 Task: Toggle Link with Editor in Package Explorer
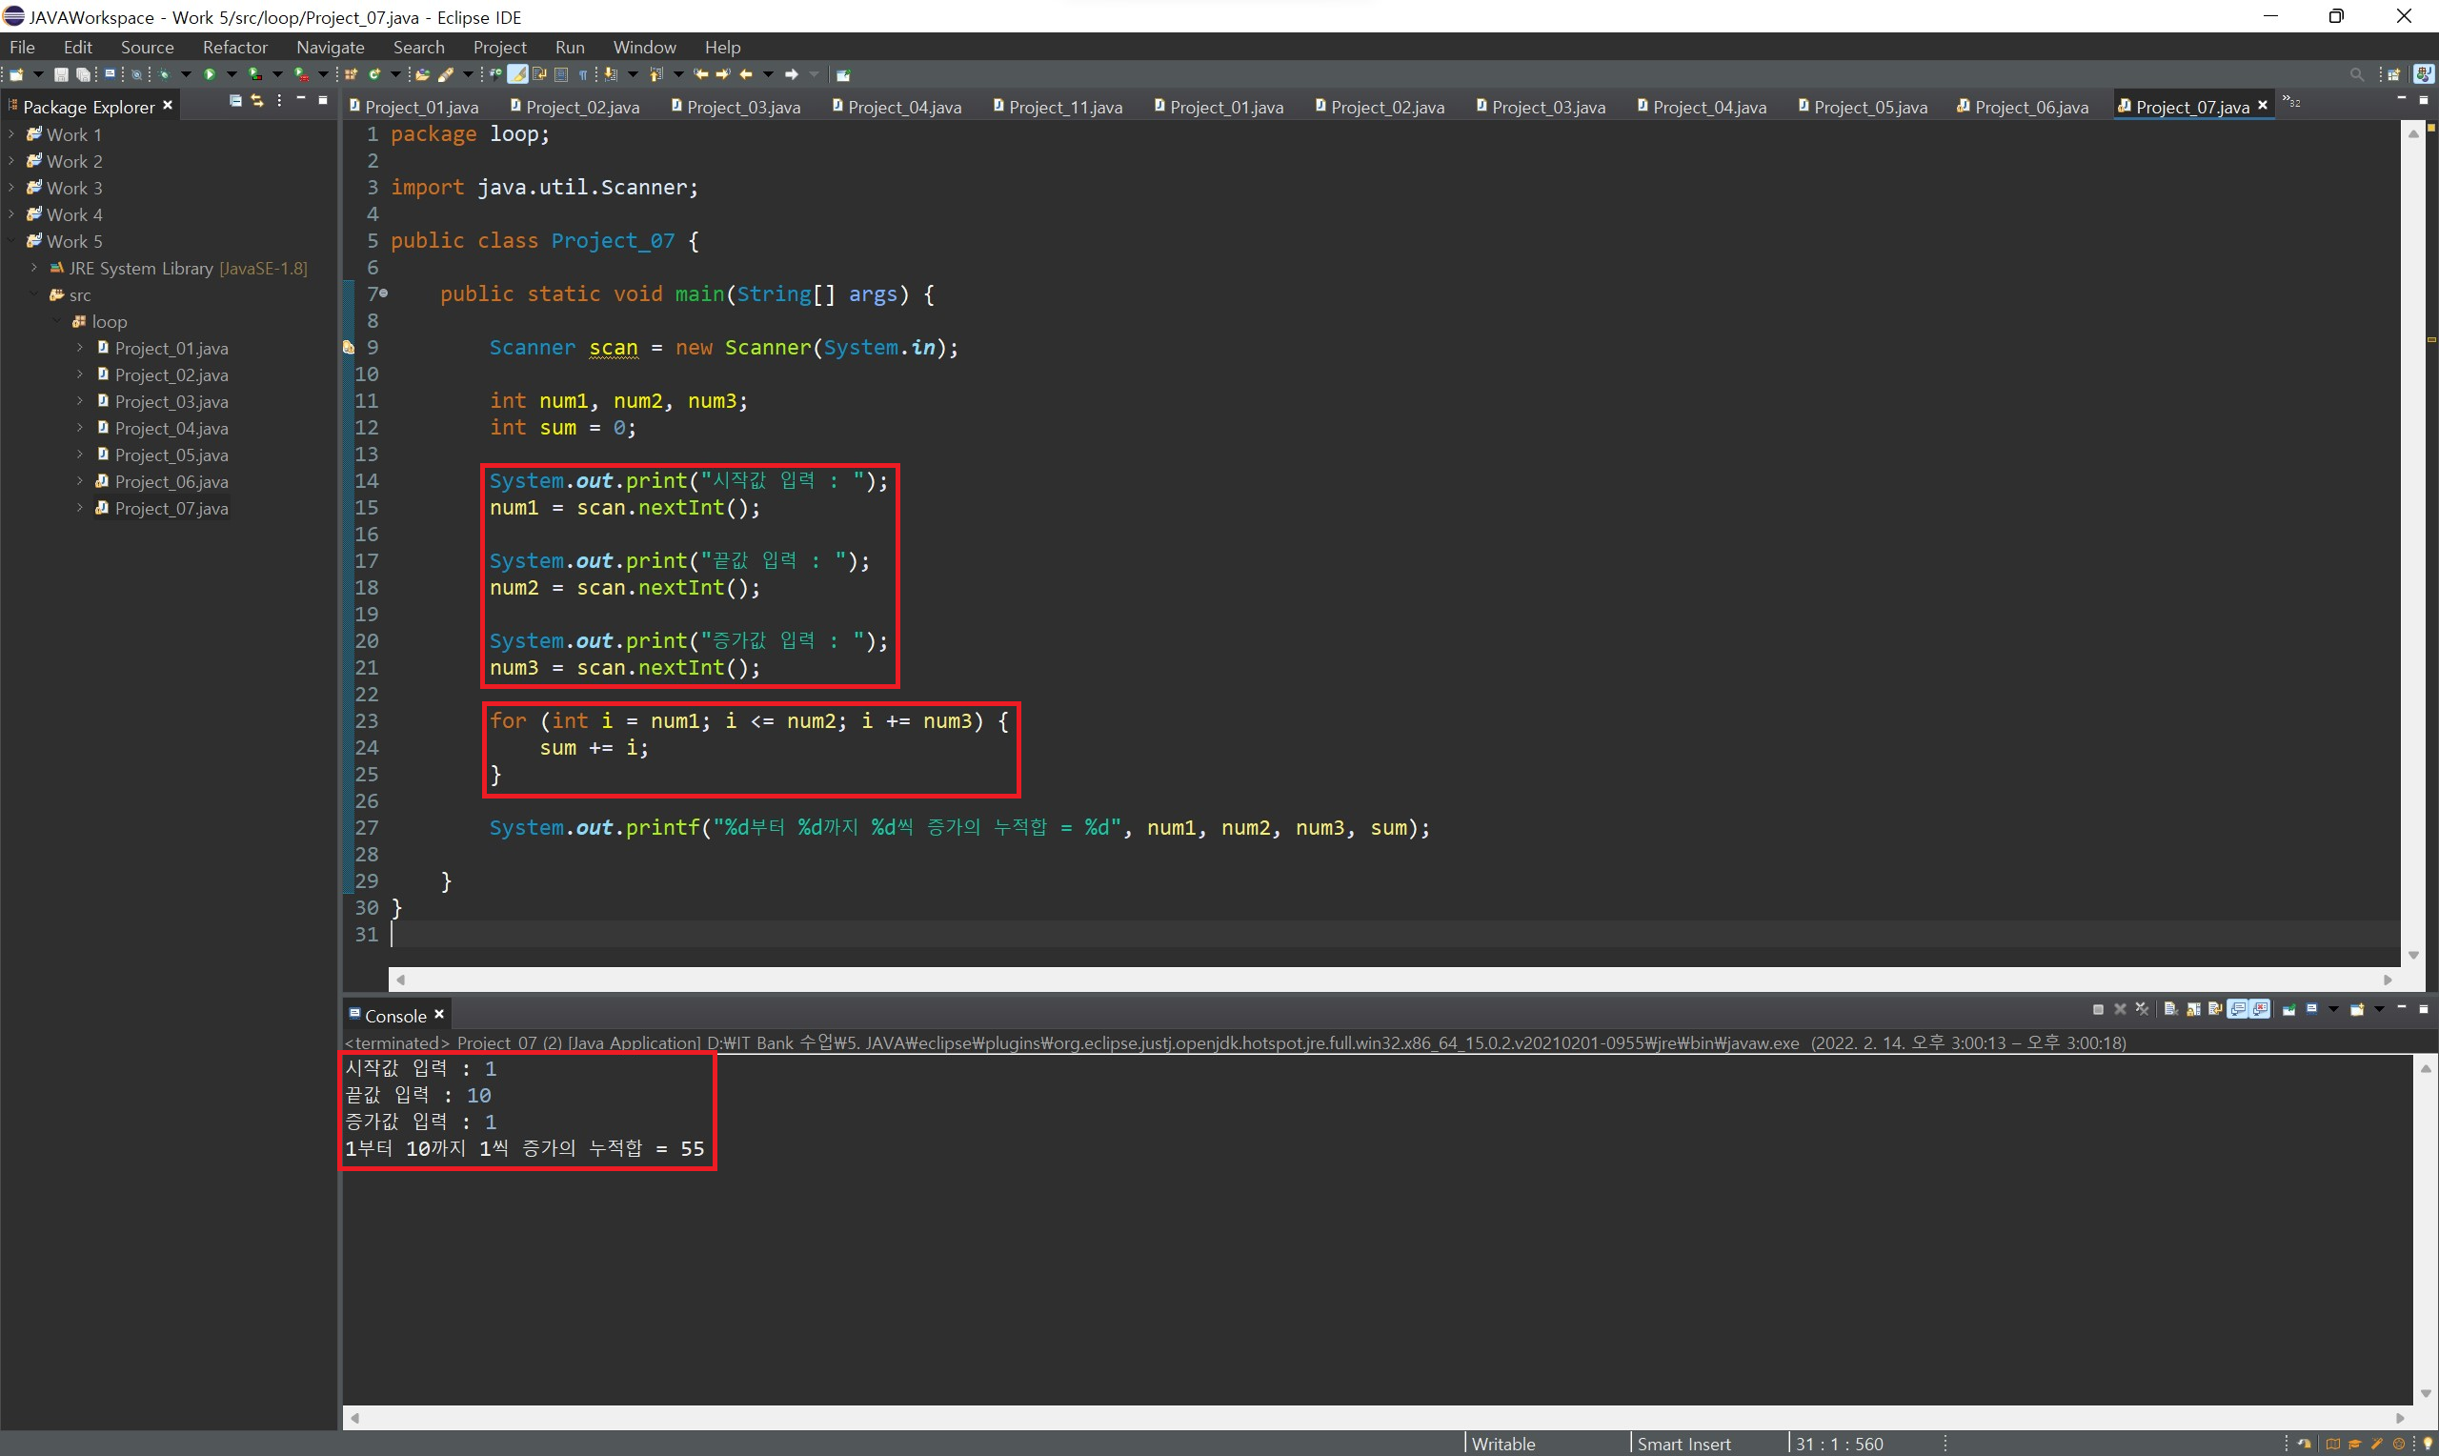[x=258, y=102]
